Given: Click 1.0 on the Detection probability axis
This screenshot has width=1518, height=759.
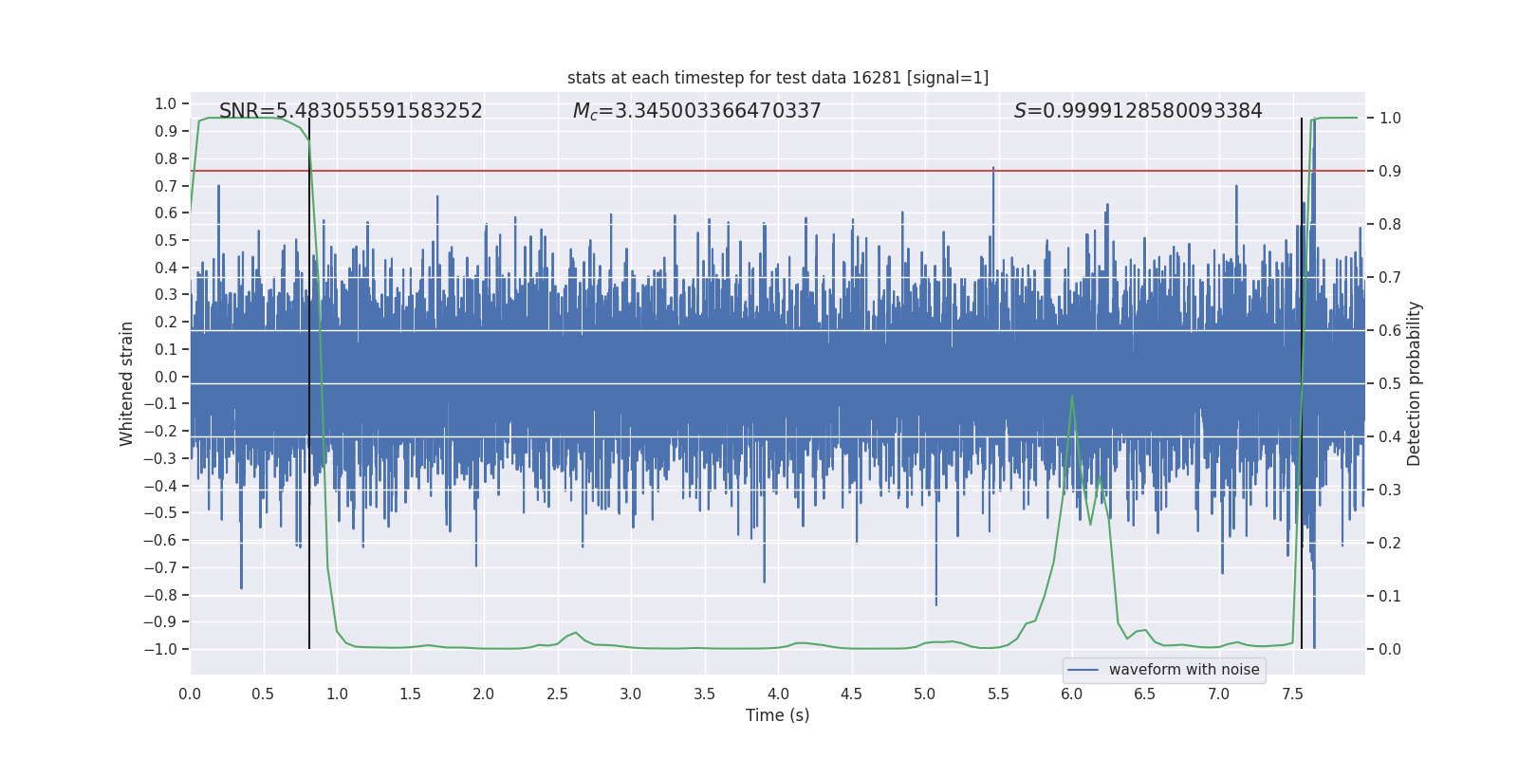Looking at the screenshot, I should pos(1390,119).
